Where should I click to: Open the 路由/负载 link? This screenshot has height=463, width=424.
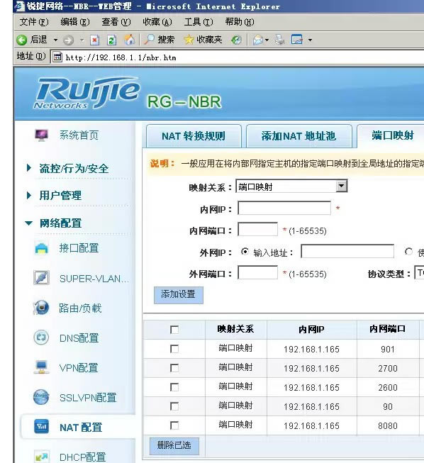80,308
